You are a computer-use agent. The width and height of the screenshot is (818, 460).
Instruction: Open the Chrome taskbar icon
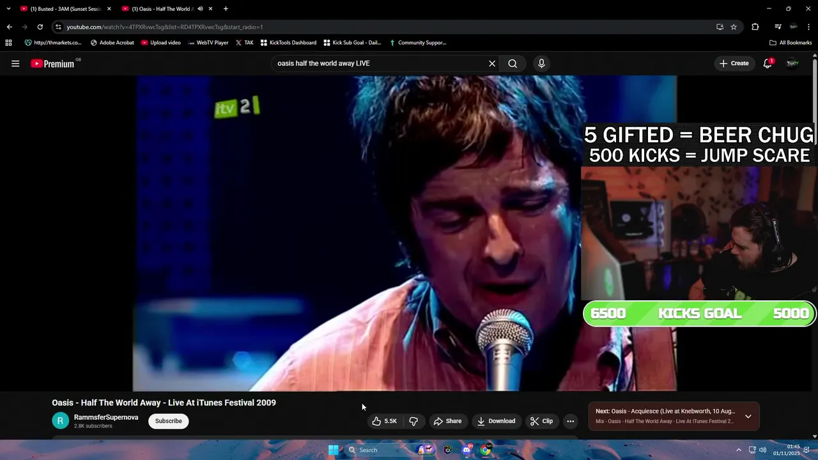[486, 450]
